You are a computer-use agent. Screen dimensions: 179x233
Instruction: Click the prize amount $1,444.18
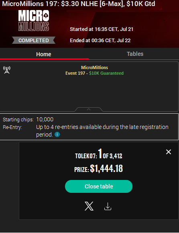106,168
